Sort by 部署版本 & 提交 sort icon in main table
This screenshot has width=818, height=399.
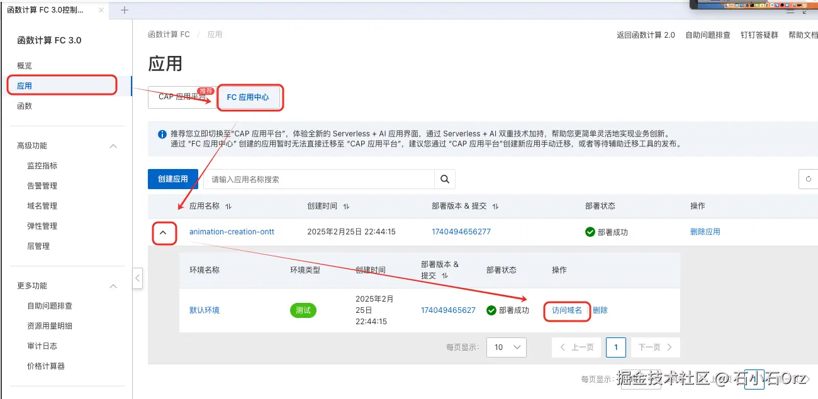495,206
